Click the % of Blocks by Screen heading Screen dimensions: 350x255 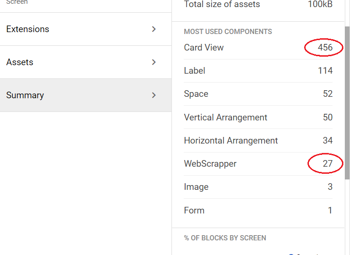pyautogui.click(x=225, y=238)
